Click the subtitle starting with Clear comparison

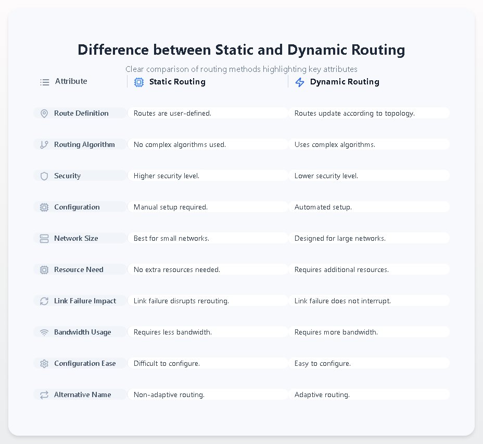pyautogui.click(x=241, y=69)
